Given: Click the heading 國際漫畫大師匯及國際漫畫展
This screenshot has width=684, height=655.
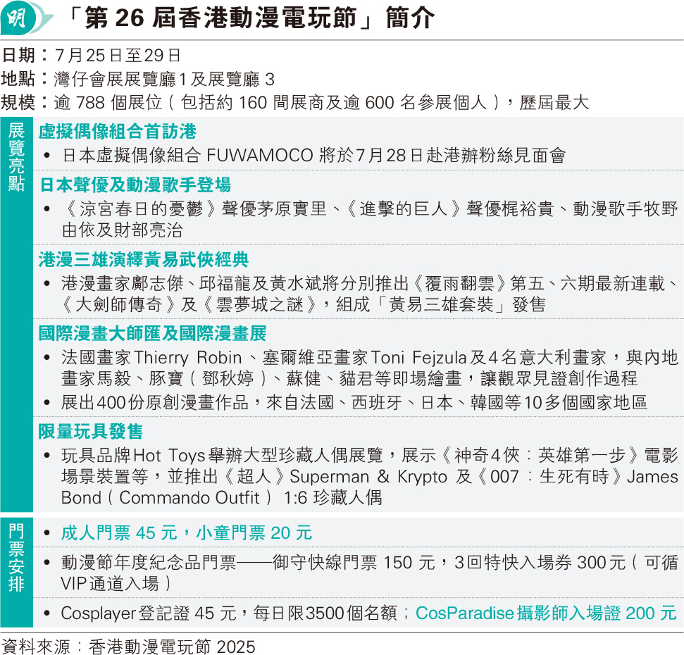Looking at the screenshot, I should (x=152, y=333).
